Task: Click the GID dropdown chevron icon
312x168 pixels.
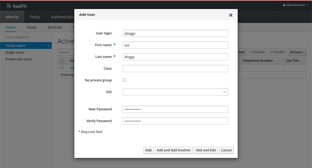Action: 225,92
